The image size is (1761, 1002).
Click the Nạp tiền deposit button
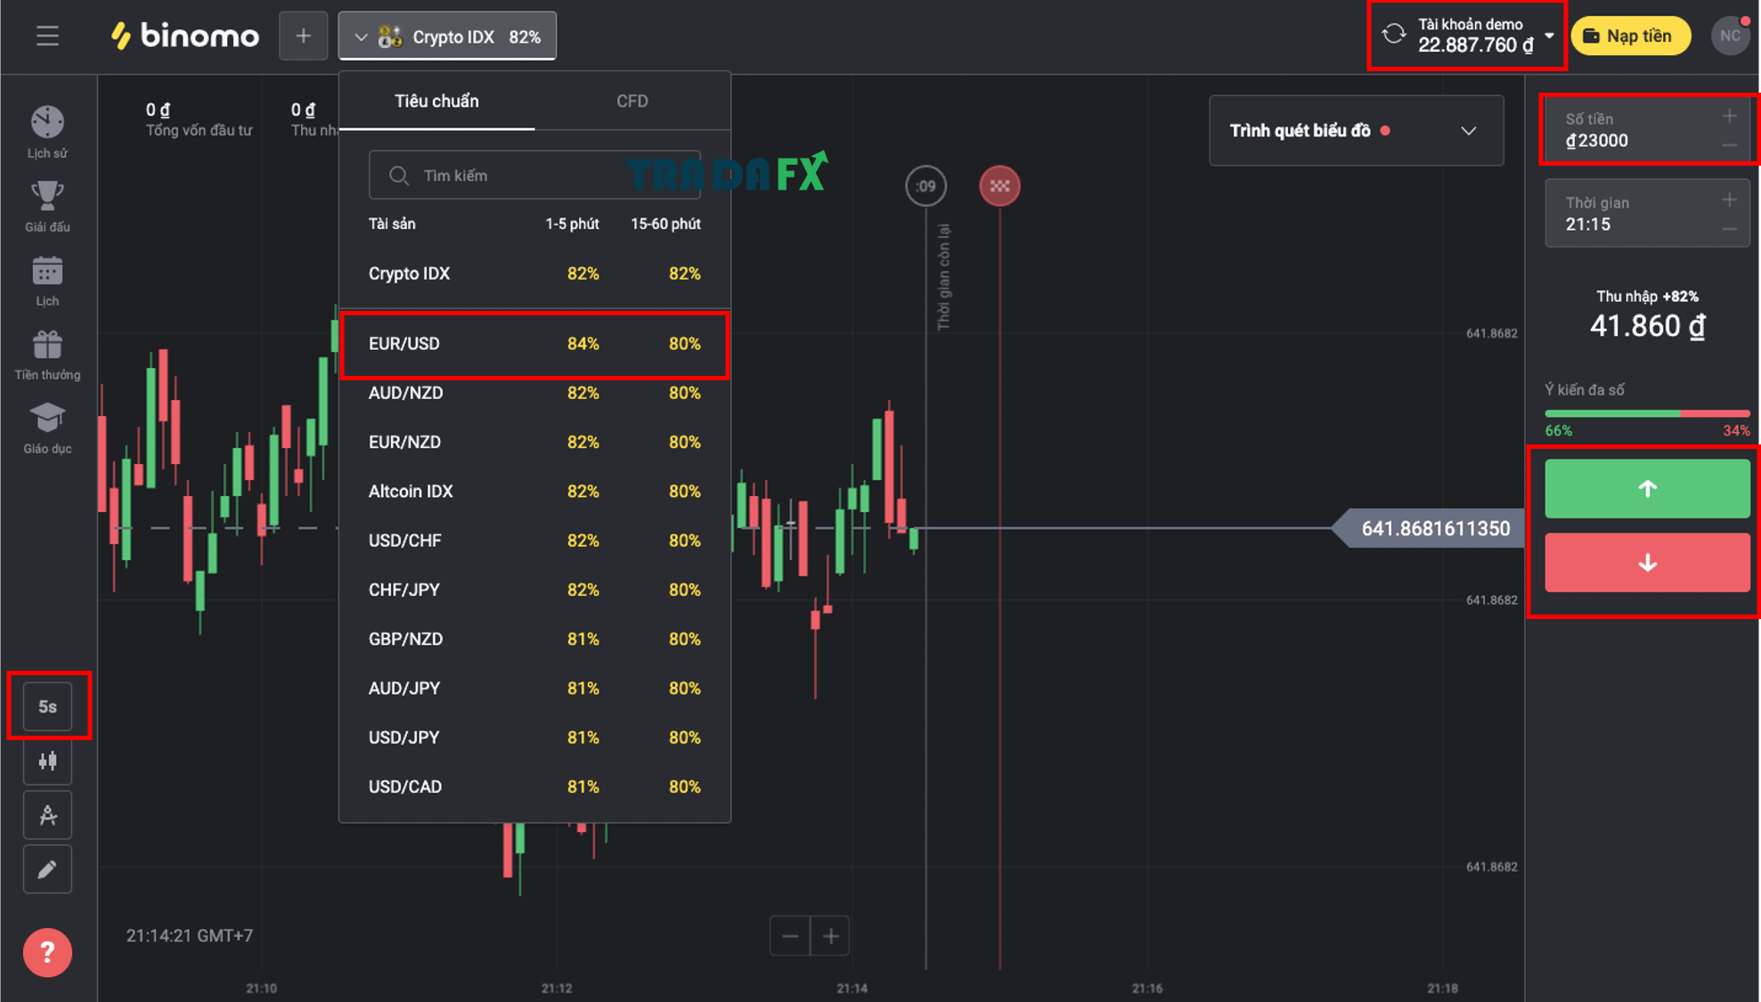coord(1630,36)
